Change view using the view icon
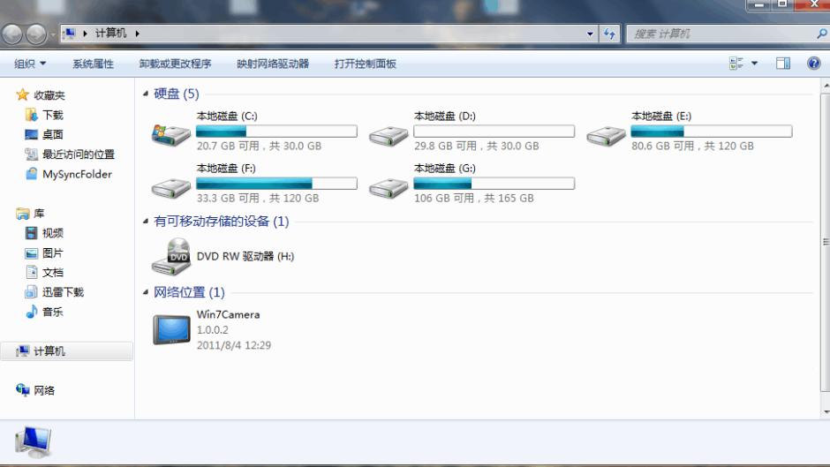This screenshot has width=830, height=467. 736,64
